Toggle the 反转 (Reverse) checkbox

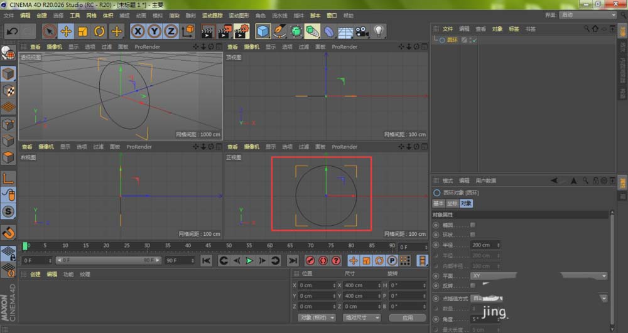[472, 285]
